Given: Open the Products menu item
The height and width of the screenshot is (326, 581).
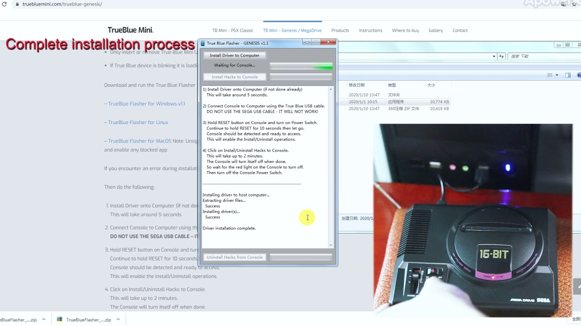Looking at the screenshot, I should point(340,30).
